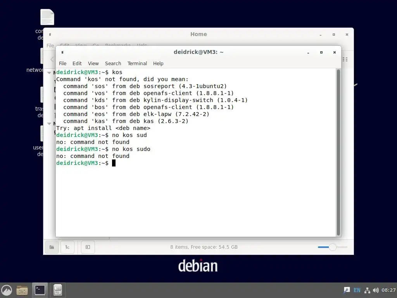
Task: Show places in Home window sidebar button
Action: tap(52, 247)
